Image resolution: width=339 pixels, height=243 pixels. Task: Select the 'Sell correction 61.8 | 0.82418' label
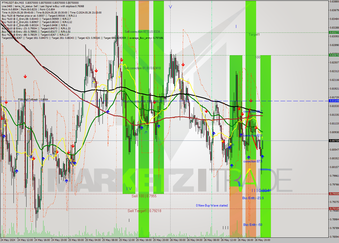[142, 68]
